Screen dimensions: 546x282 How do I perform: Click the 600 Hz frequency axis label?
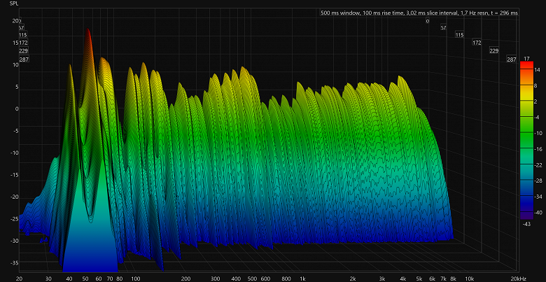pos(265,279)
